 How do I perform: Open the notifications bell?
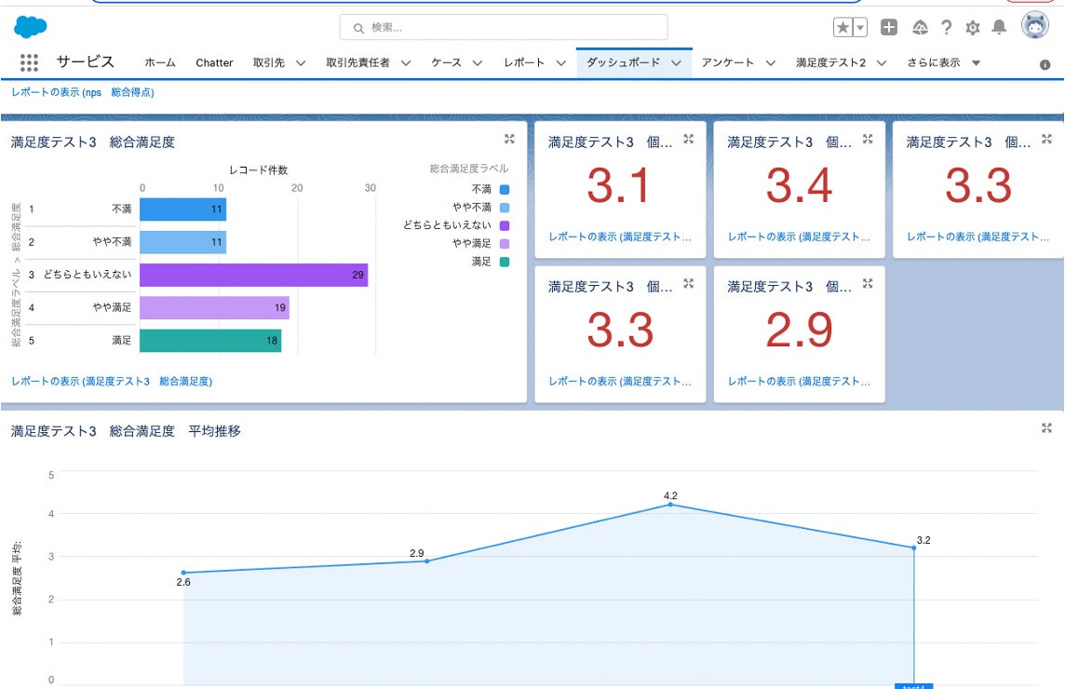999,28
